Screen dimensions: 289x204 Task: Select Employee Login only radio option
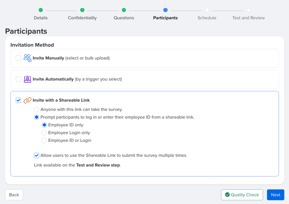click(x=44, y=133)
